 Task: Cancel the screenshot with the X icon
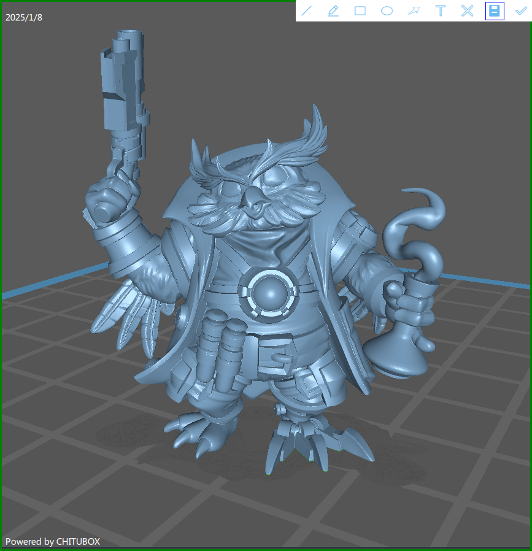pyautogui.click(x=467, y=10)
